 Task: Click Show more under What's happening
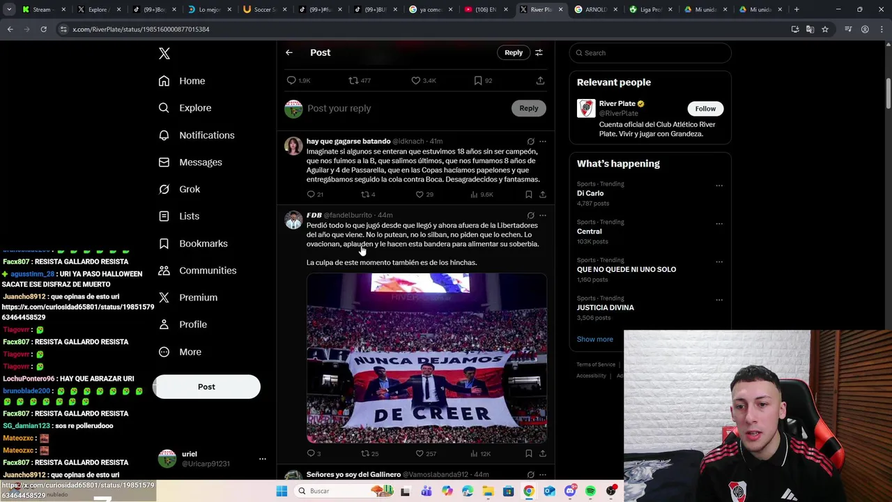[x=595, y=340]
